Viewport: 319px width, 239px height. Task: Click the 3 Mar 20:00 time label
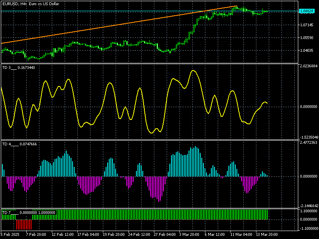click(189, 234)
